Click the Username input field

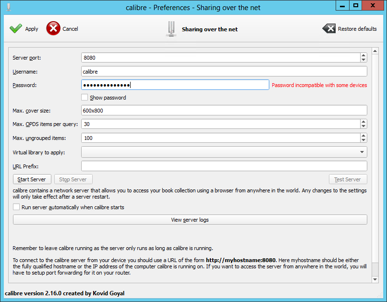click(x=224, y=72)
